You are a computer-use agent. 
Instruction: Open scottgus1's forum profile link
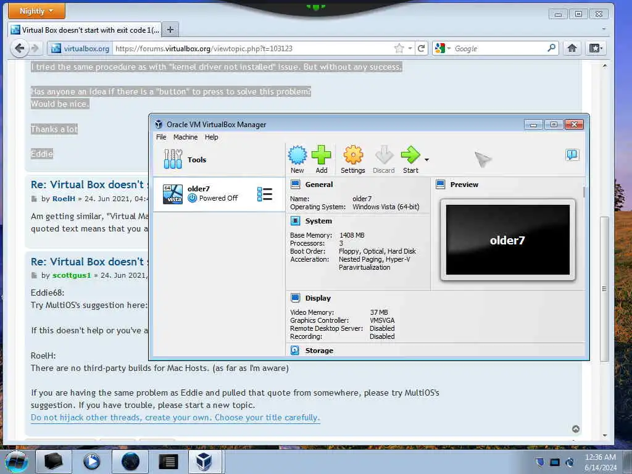[x=72, y=275]
